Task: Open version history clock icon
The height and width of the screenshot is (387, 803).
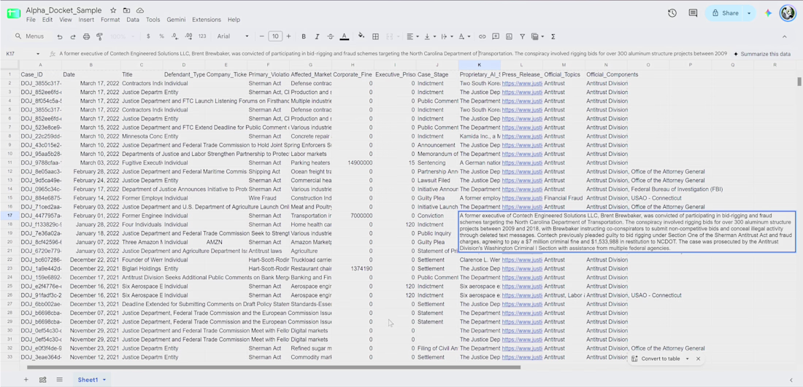Action: (672, 13)
